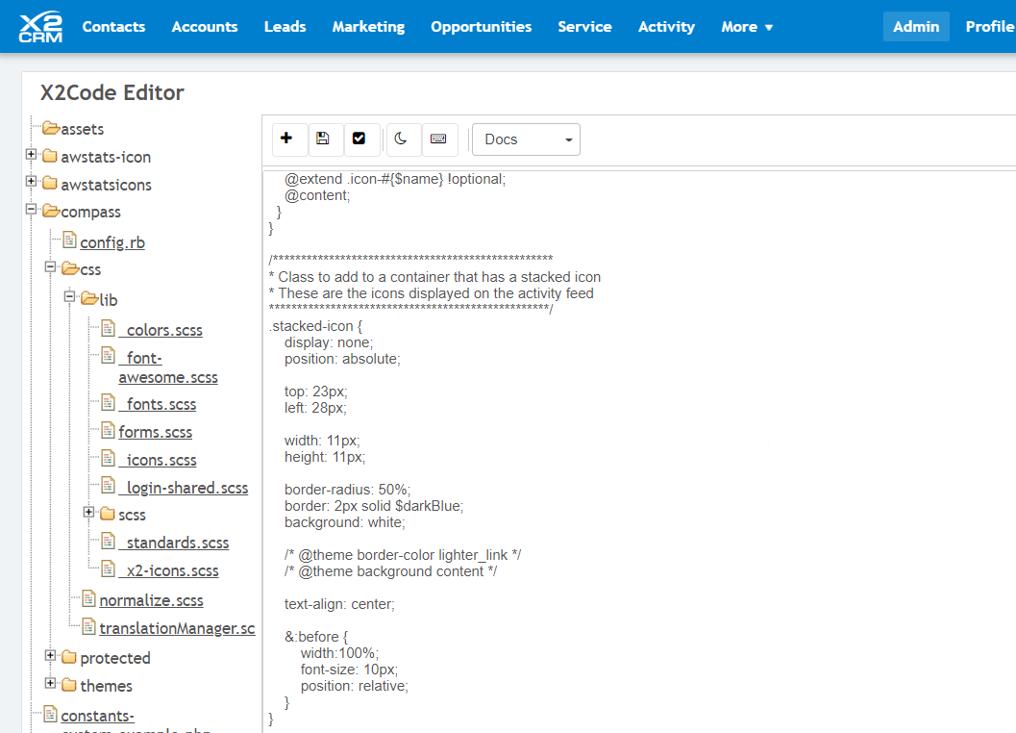Image resolution: width=1016 pixels, height=733 pixels.
Task: Open the Profile link
Action: pyautogui.click(x=990, y=27)
